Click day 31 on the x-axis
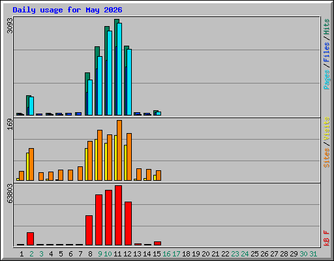The image size is (334, 261). pyautogui.click(x=313, y=254)
